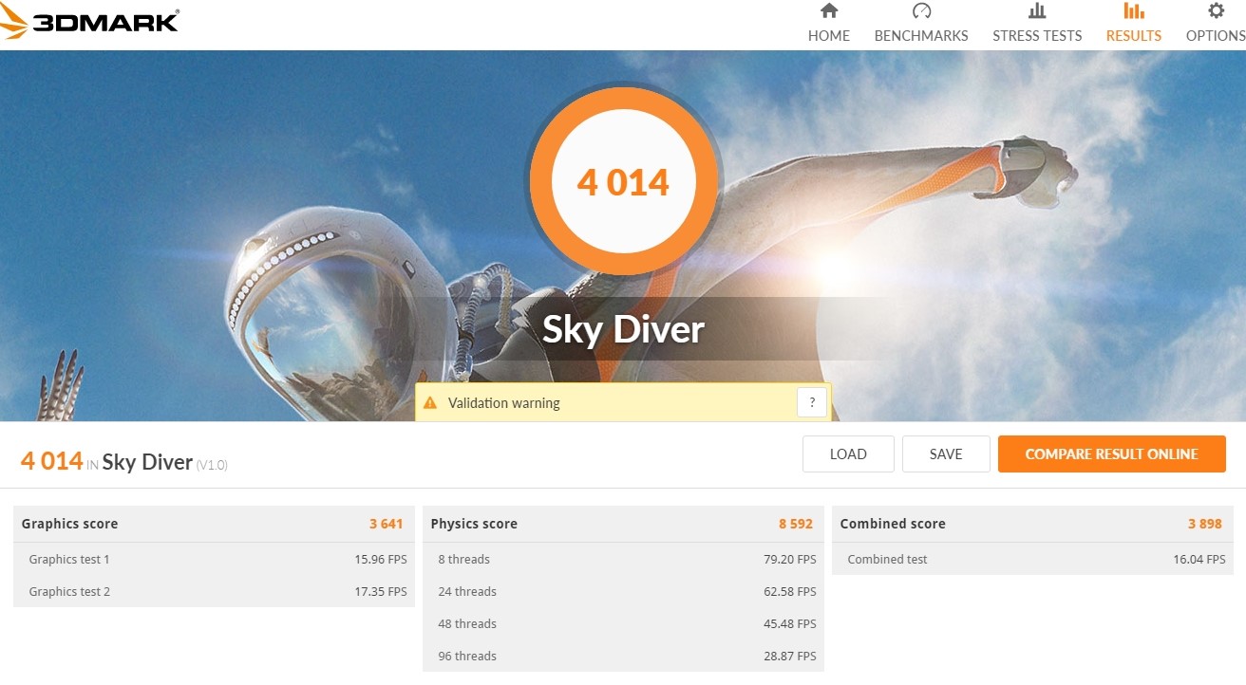Click the SAVE button

946,454
